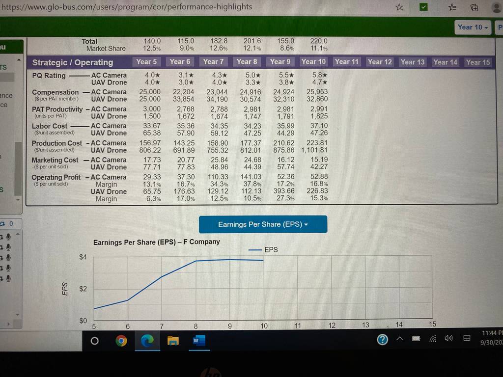Open Microsoft Edge from the taskbar

tap(147, 341)
